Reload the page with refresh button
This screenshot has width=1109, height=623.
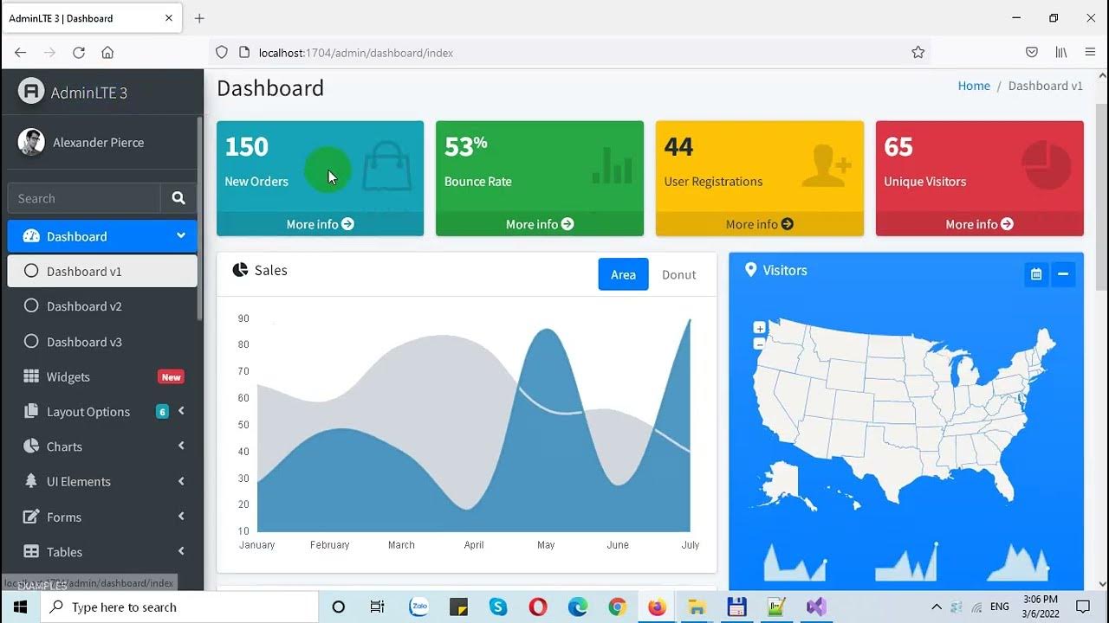click(79, 53)
